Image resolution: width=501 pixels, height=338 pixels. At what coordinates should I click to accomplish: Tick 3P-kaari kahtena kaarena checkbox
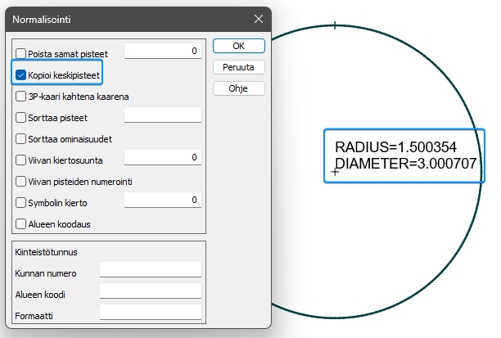[21, 96]
